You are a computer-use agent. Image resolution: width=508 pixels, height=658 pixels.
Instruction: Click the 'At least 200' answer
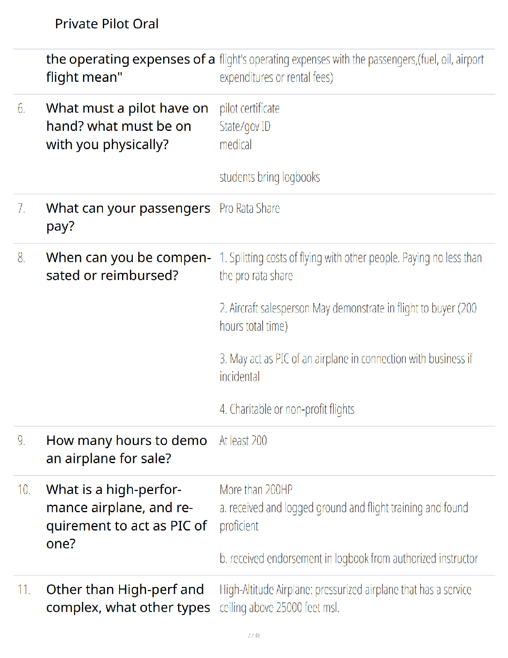point(243,440)
